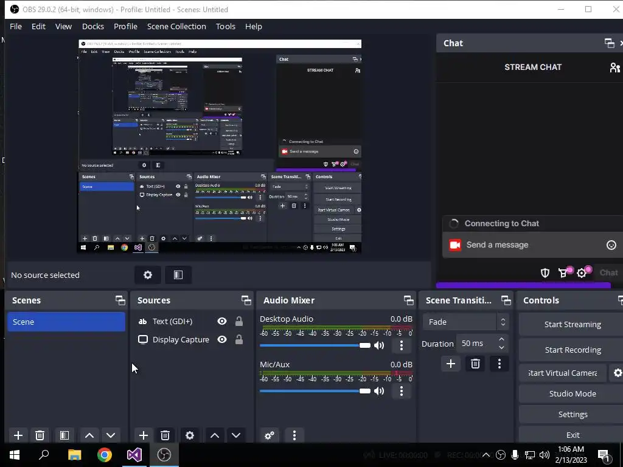Open Mic/Aux options menu dots
The image size is (623, 467).
402,391
